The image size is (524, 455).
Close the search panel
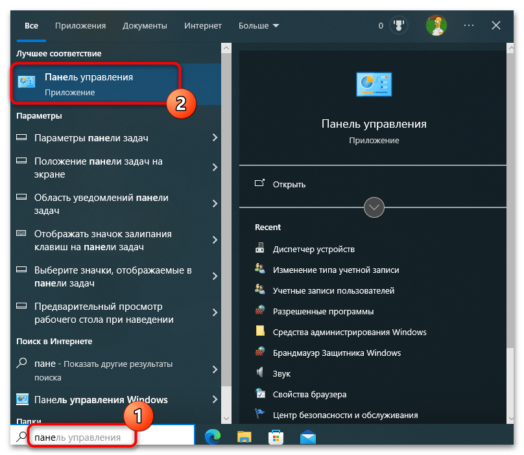tap(496, 25)
